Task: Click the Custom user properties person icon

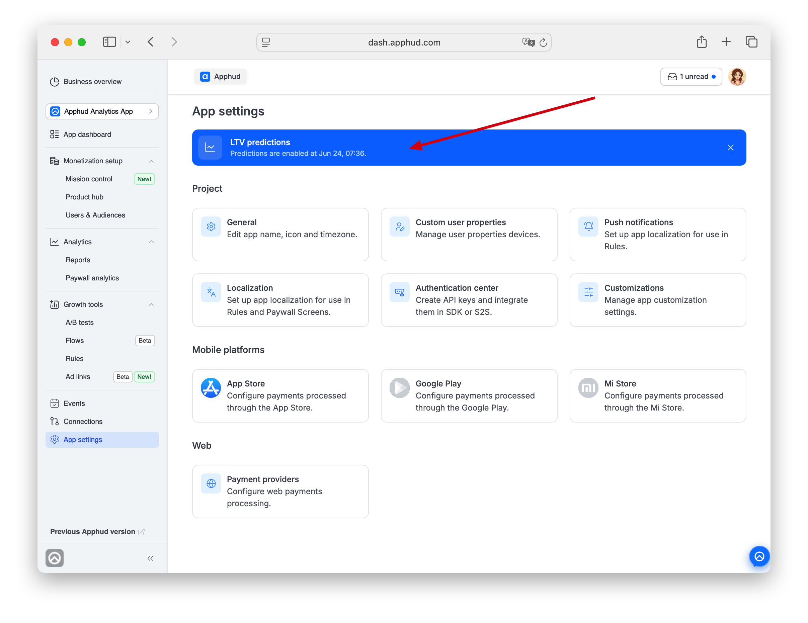Action: click(x=400, y=226)
